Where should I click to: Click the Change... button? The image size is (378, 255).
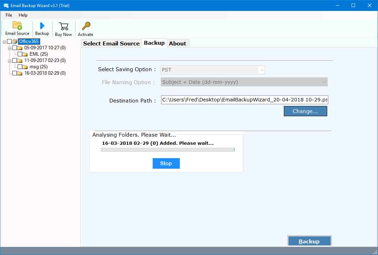coord(305,111)
